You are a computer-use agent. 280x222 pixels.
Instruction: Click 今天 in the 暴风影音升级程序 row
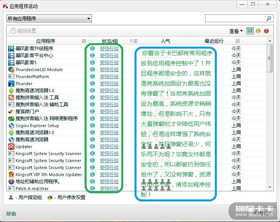236,49
